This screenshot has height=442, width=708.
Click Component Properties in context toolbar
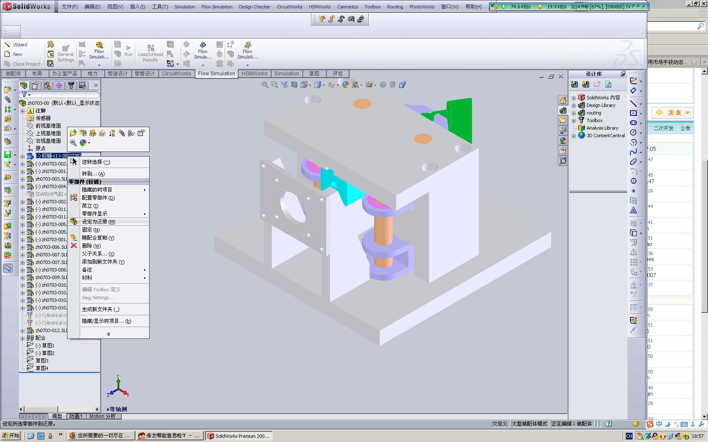(x=141, y=133)
